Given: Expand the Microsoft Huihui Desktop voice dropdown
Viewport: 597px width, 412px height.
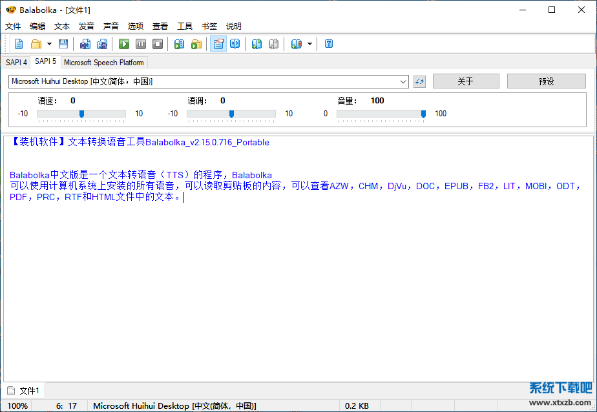Looking at the screenshot, I should (403, 81).
